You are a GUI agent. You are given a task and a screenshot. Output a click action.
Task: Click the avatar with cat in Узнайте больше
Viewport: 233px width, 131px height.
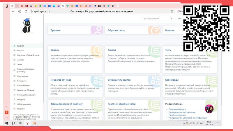[209, 109]
